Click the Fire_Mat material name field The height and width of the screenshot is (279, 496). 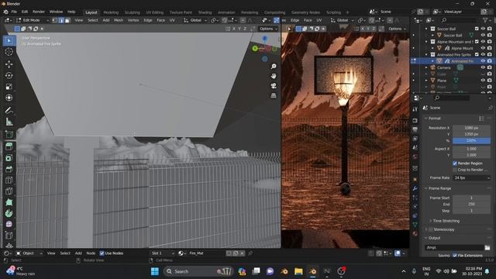click(207, 253)
